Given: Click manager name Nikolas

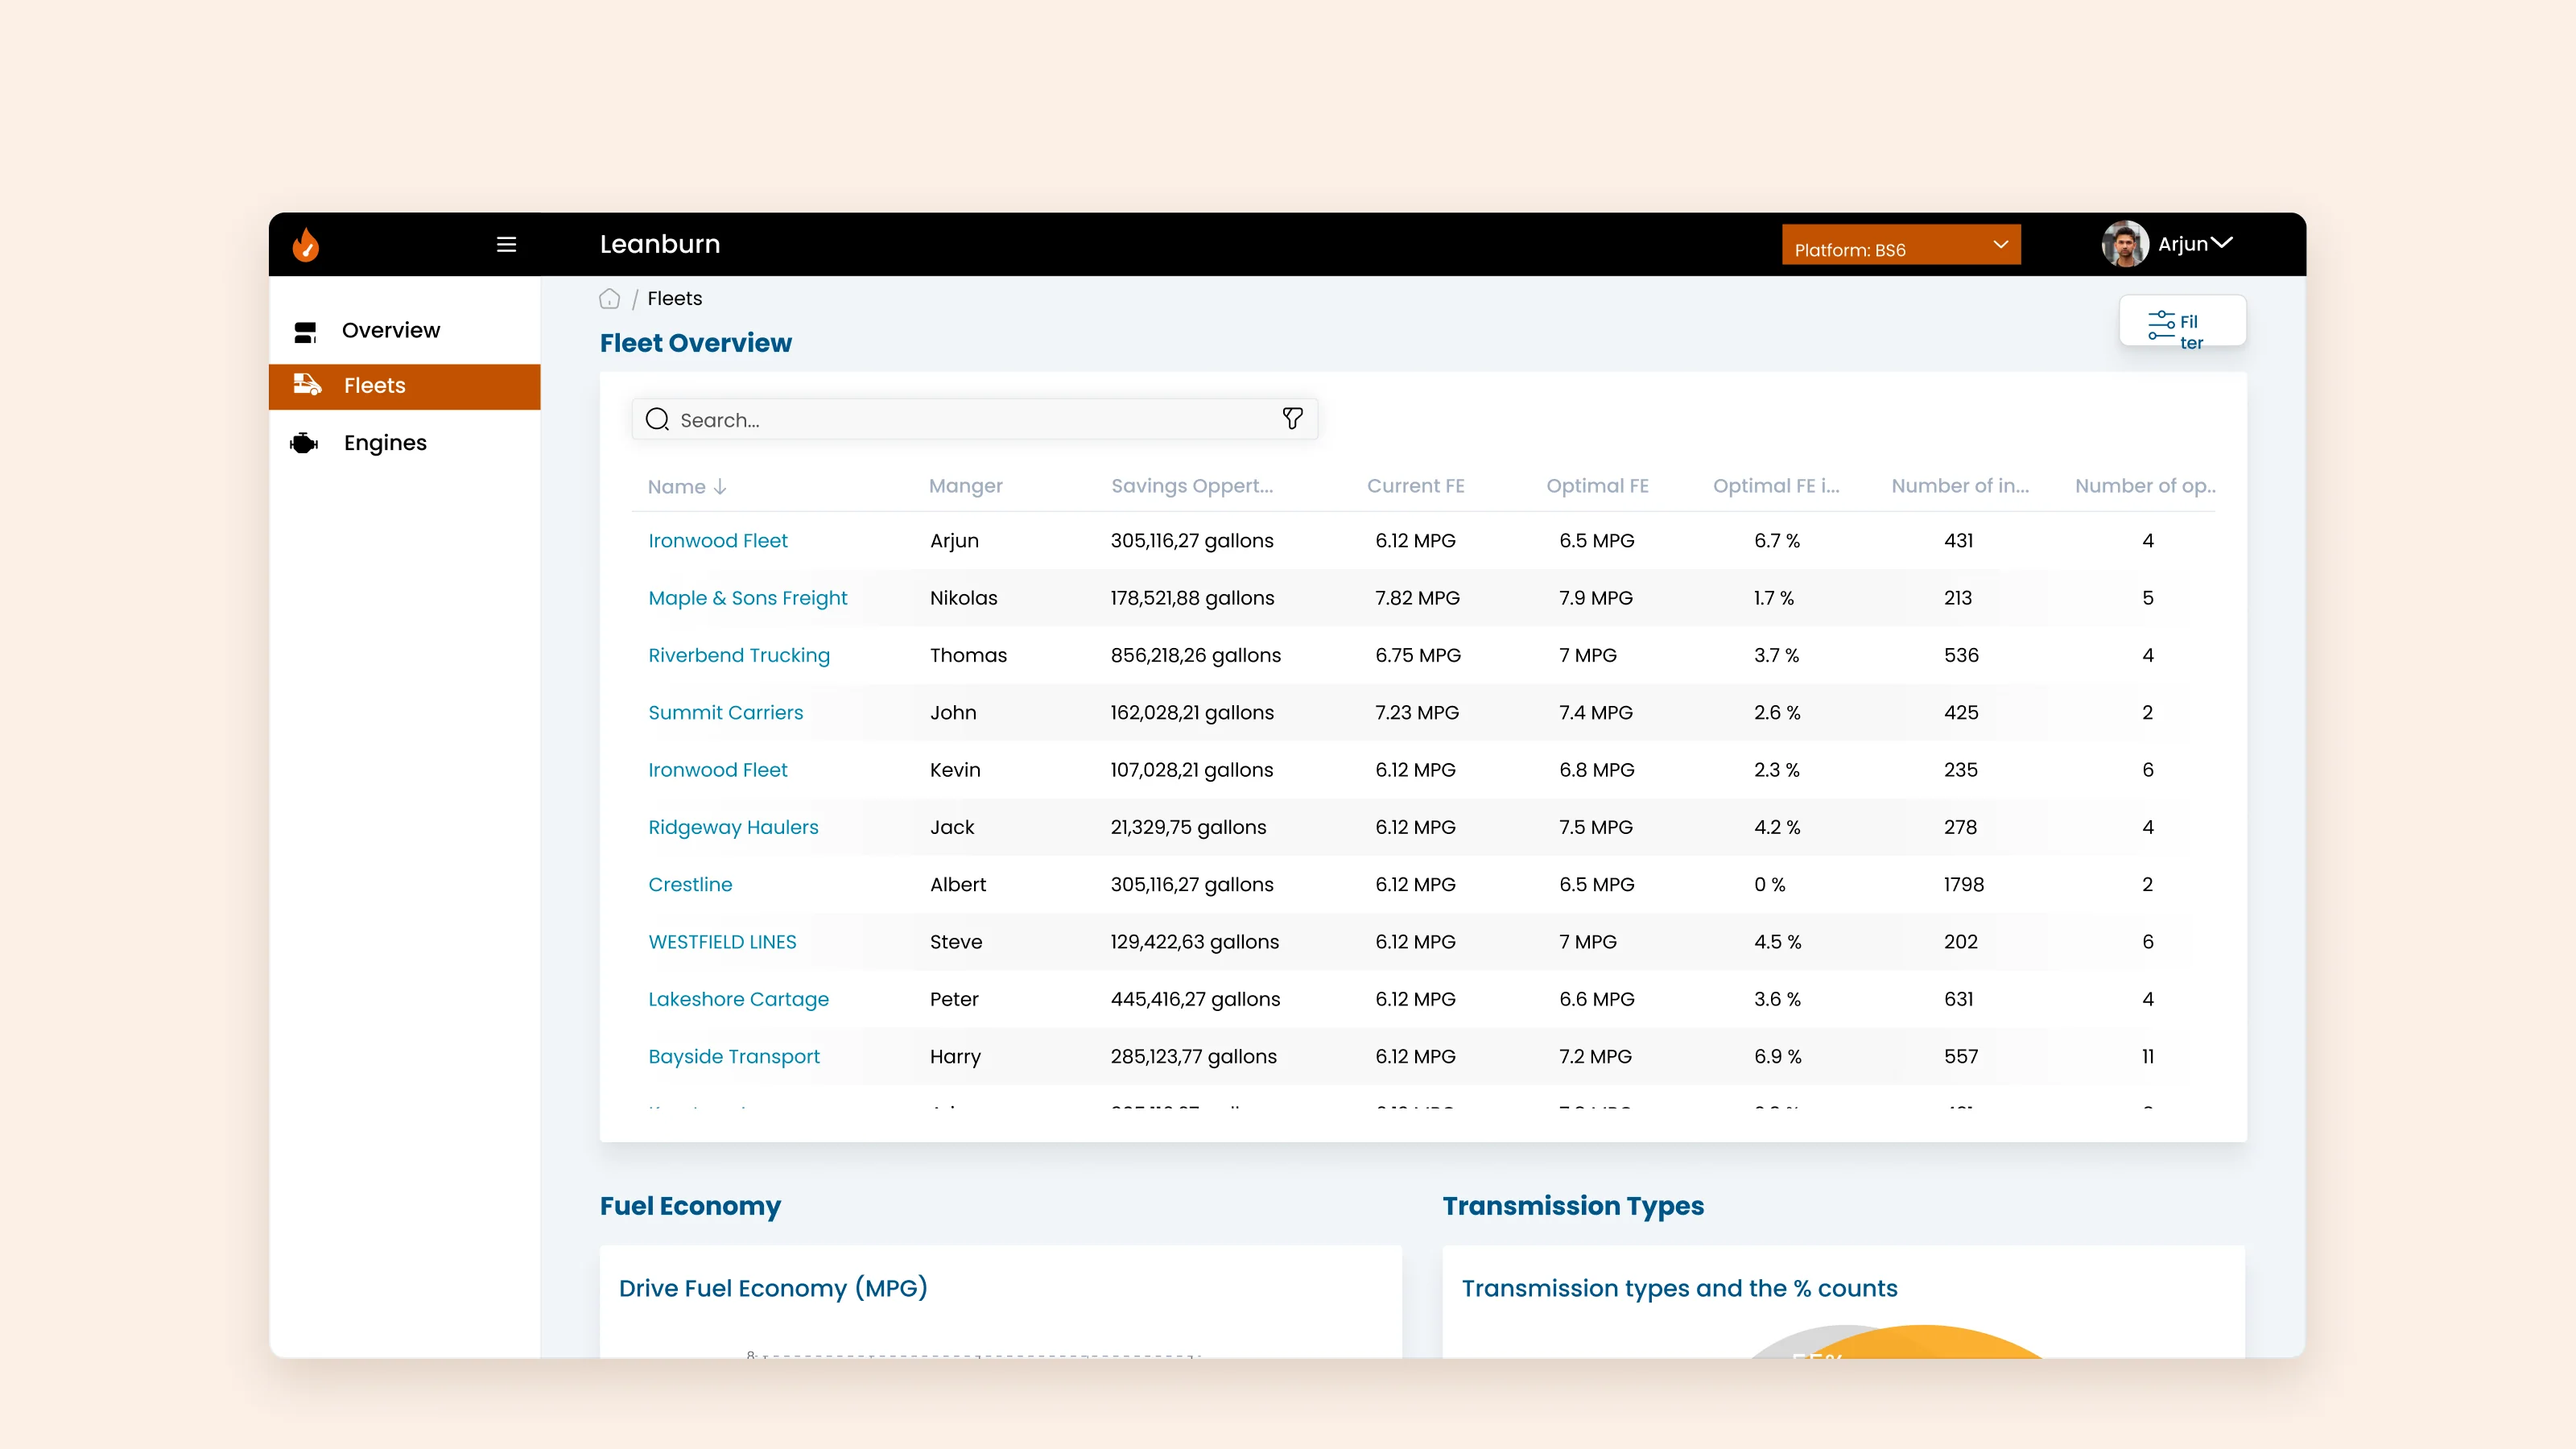Looking at the screenshot, I should pyautogui.click(x=963, y=598).
